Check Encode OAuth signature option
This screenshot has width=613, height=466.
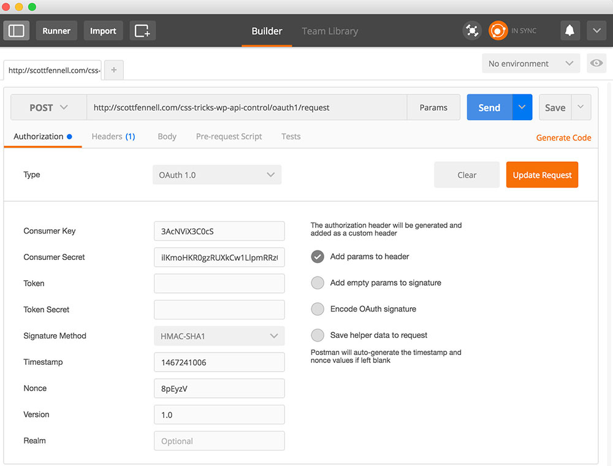tap(318, 309)
